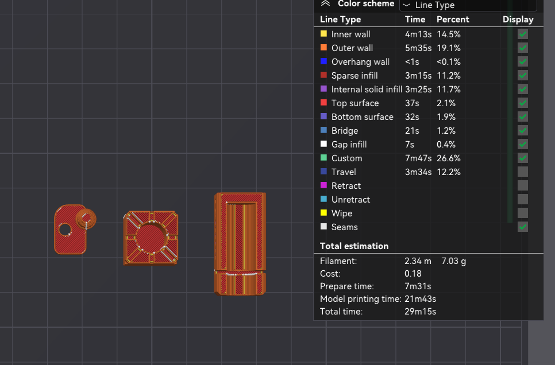Open the Line Type color scheme dropdown
555x365 pixels.
pyautogui.click(x=468, y=5)
